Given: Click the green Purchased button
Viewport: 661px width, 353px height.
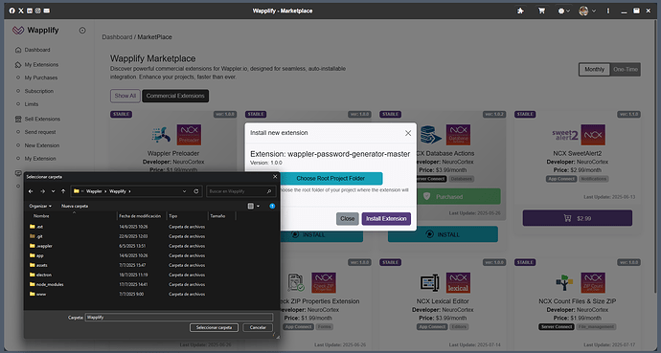Looking at the screenshot, I should [x=459, y=196].
